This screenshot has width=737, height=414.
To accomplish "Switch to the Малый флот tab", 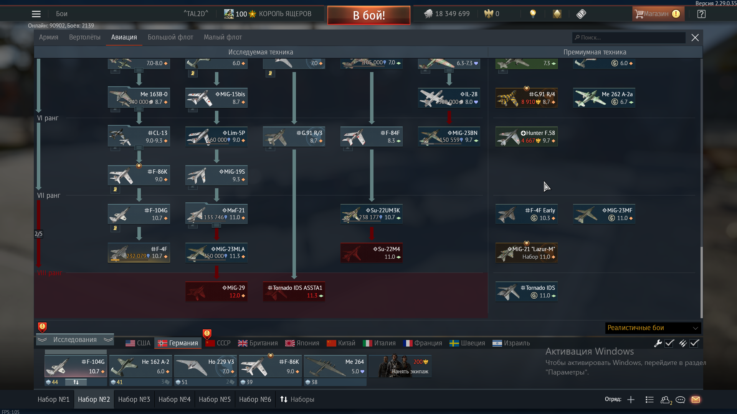I will click(223, 37).
